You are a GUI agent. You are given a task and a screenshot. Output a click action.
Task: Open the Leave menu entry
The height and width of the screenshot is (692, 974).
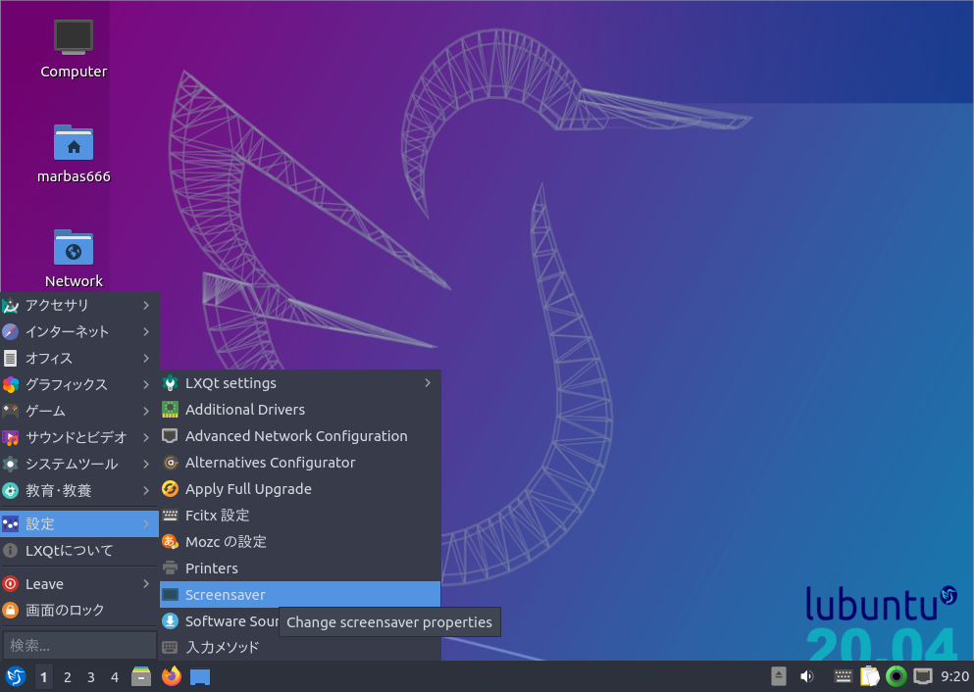point(79,584)
